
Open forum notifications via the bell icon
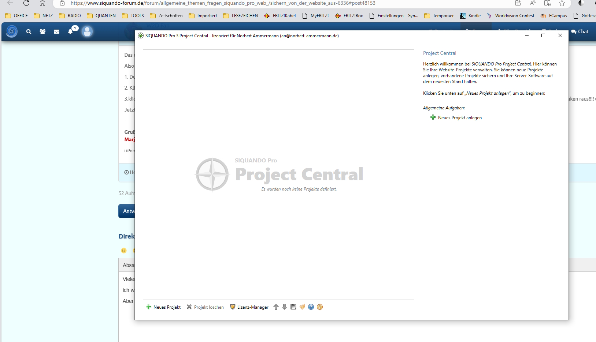tap(70, 32)
